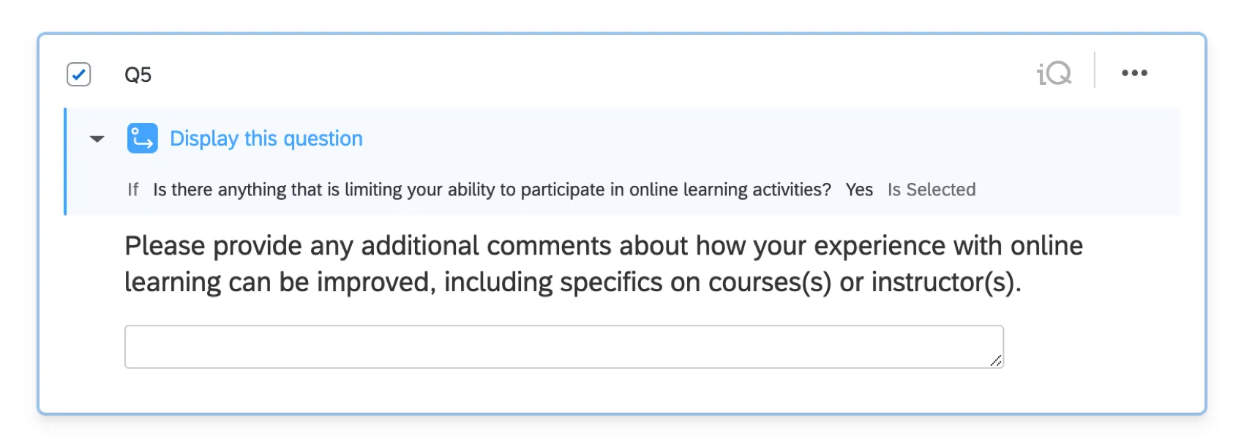This screenshot has width=1244, height=439.
Task: Select the "If" condition row
Action: coord(134,190)
